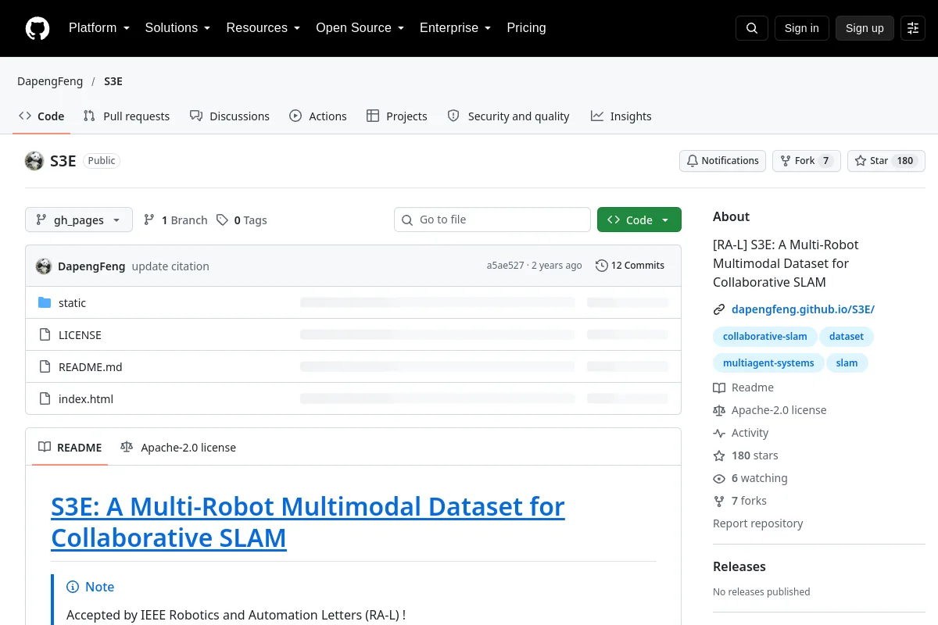Click the star icon beside 180 stars
Screen dimensions: 938x625
(719, 455)
